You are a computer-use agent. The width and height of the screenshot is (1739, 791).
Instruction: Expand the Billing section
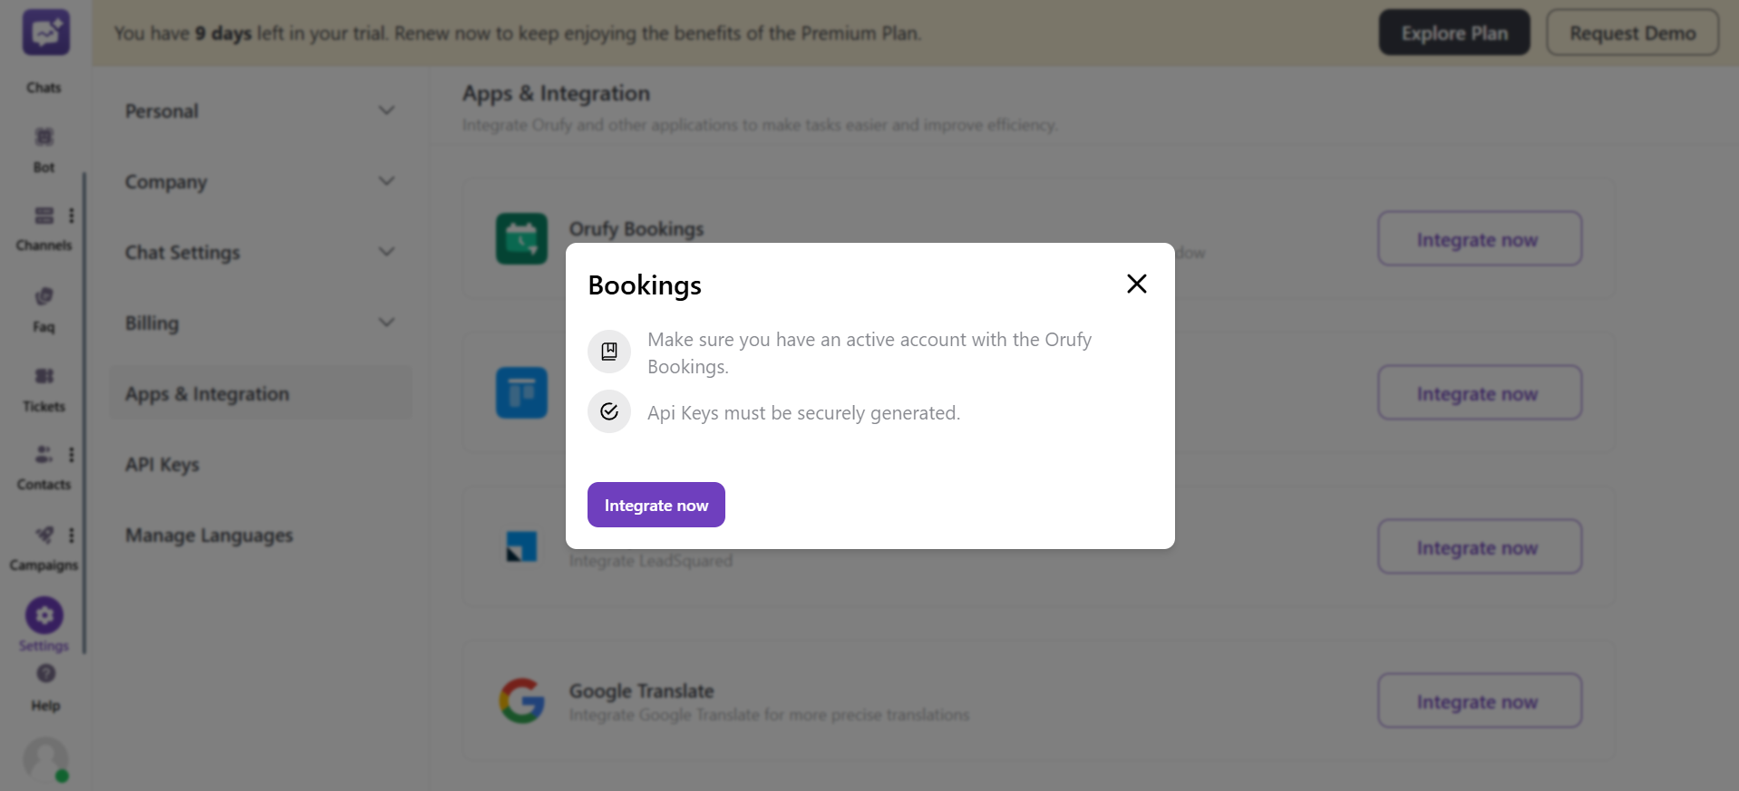pos(259,323)
